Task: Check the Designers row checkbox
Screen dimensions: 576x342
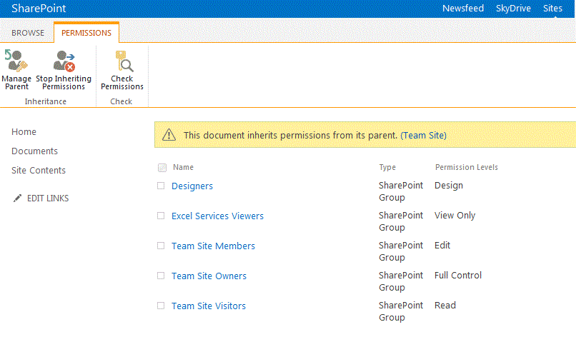Action: [x=161, y=186]
